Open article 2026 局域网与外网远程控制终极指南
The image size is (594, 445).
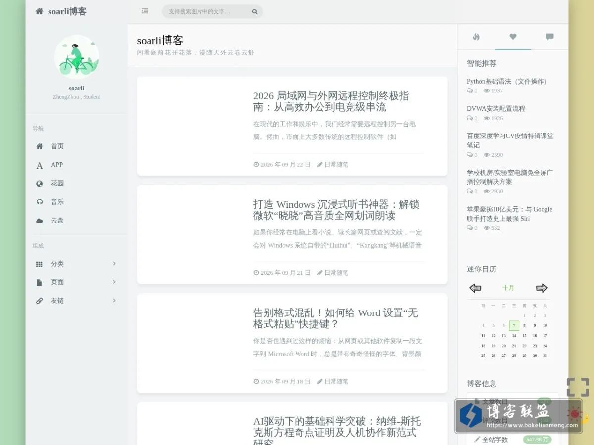[331, 101]
